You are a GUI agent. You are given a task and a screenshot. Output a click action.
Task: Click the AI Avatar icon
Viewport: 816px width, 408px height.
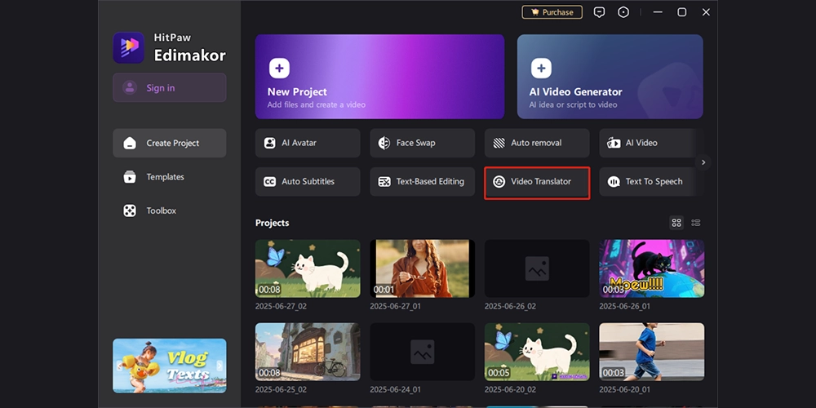pyautogui.click(x=269, y=143)
